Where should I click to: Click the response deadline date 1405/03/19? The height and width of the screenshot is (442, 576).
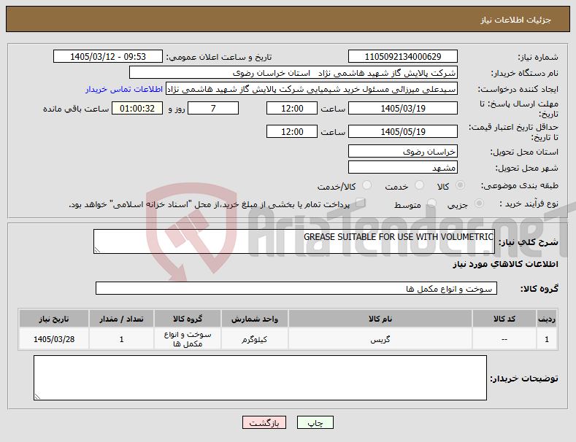tap(403, 108)
